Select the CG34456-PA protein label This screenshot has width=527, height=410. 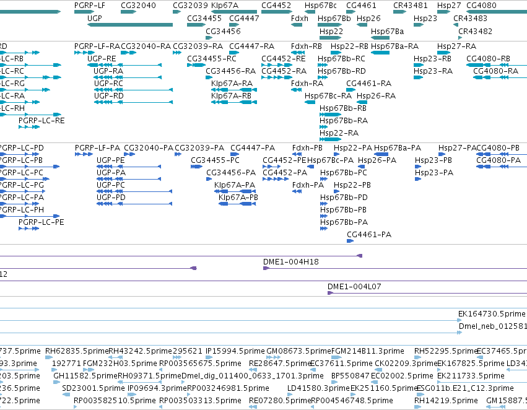click(x=231, y=173)
